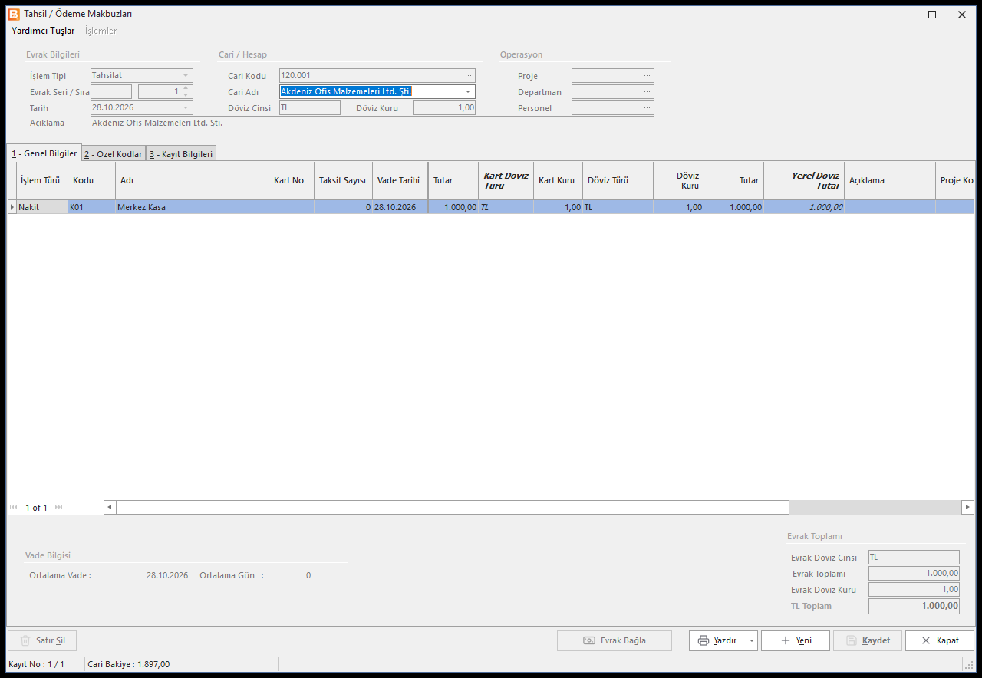Open the Proje lookup ellipsis button

(647, 76)
